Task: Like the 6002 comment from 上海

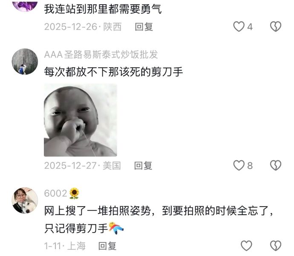Action: pyautogui.click(x=246, y=245)
